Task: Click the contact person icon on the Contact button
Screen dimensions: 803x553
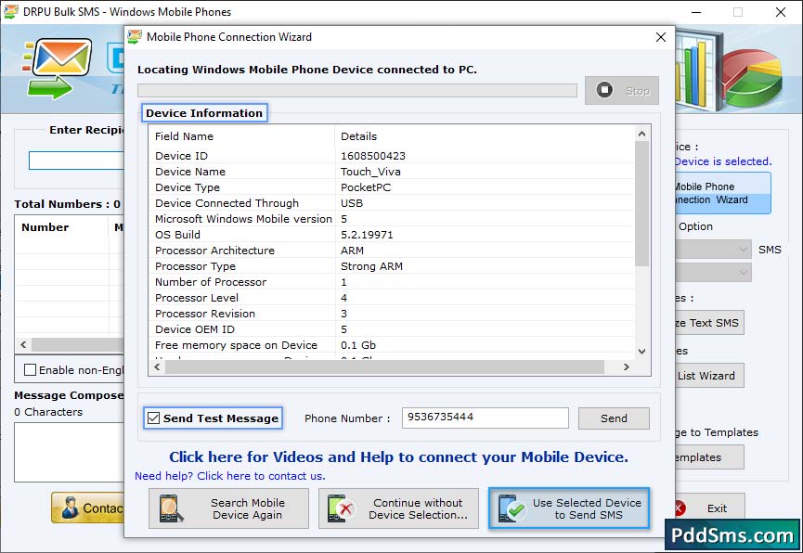Action: (x=69, y=508)
